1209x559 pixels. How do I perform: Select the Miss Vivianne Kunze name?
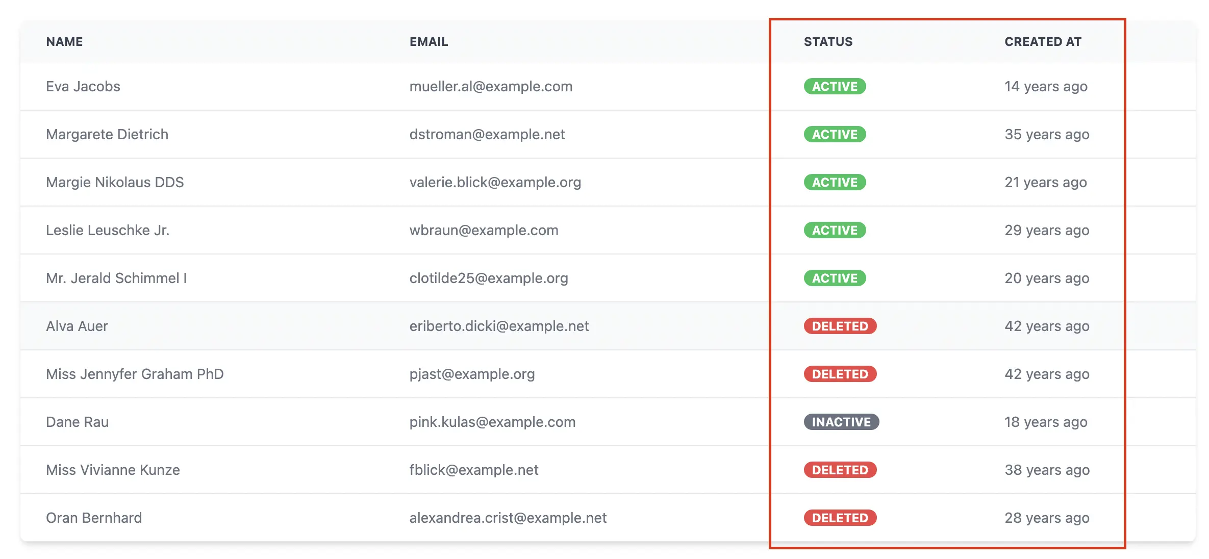[x=113, y=470]
